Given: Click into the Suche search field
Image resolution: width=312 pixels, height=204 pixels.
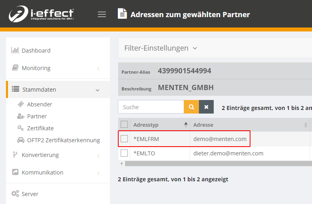Looking at the screenshot, I should 151,107.
